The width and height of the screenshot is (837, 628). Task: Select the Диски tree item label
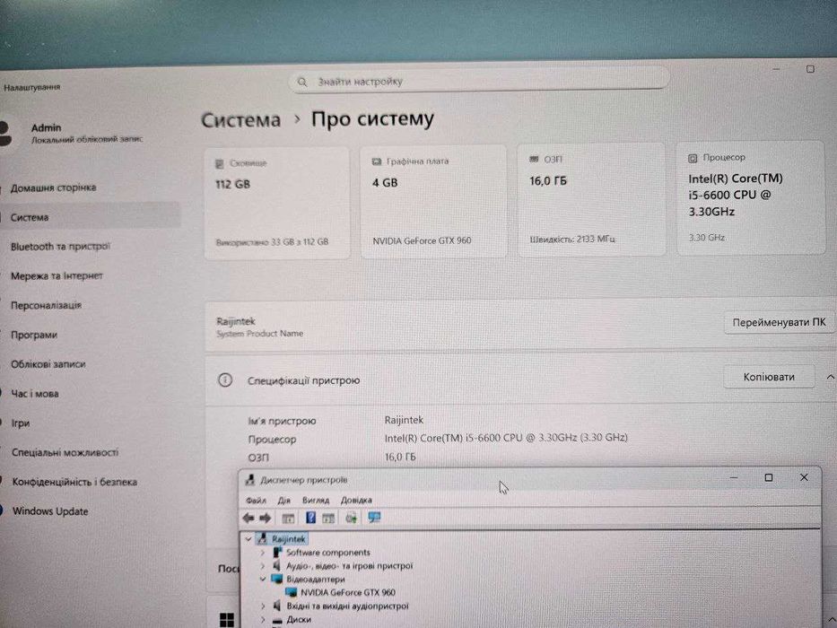tap(299, 619)
